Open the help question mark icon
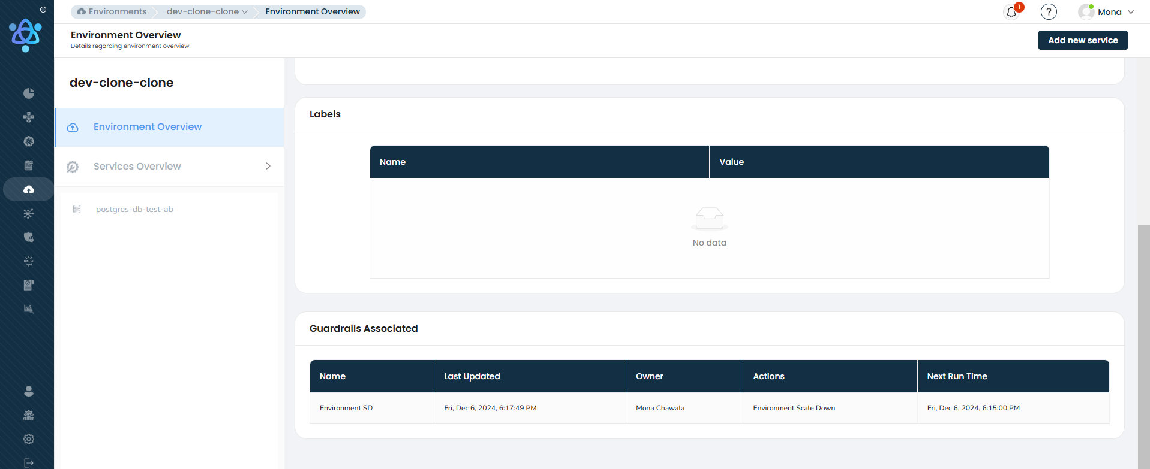 (1049, 12)
